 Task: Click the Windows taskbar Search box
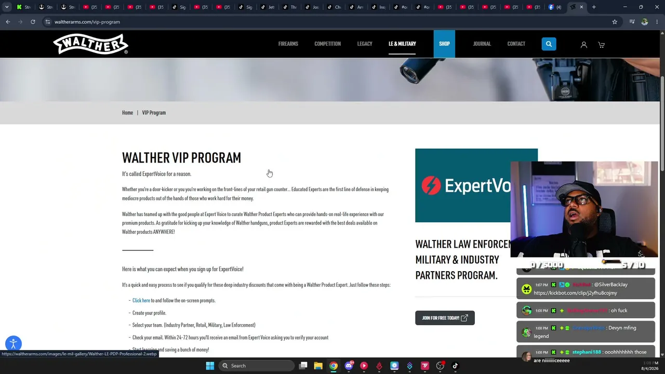coord(256,366)
